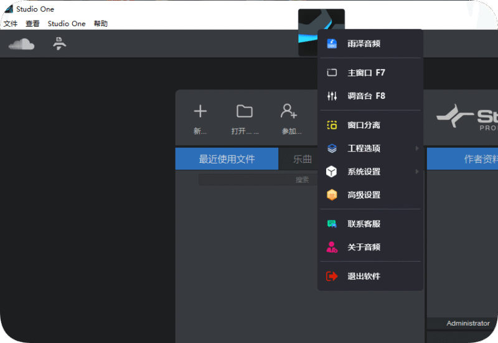Click the folder icon to open a file
This screenshot has width=498, height=343.
click(245, 111)
